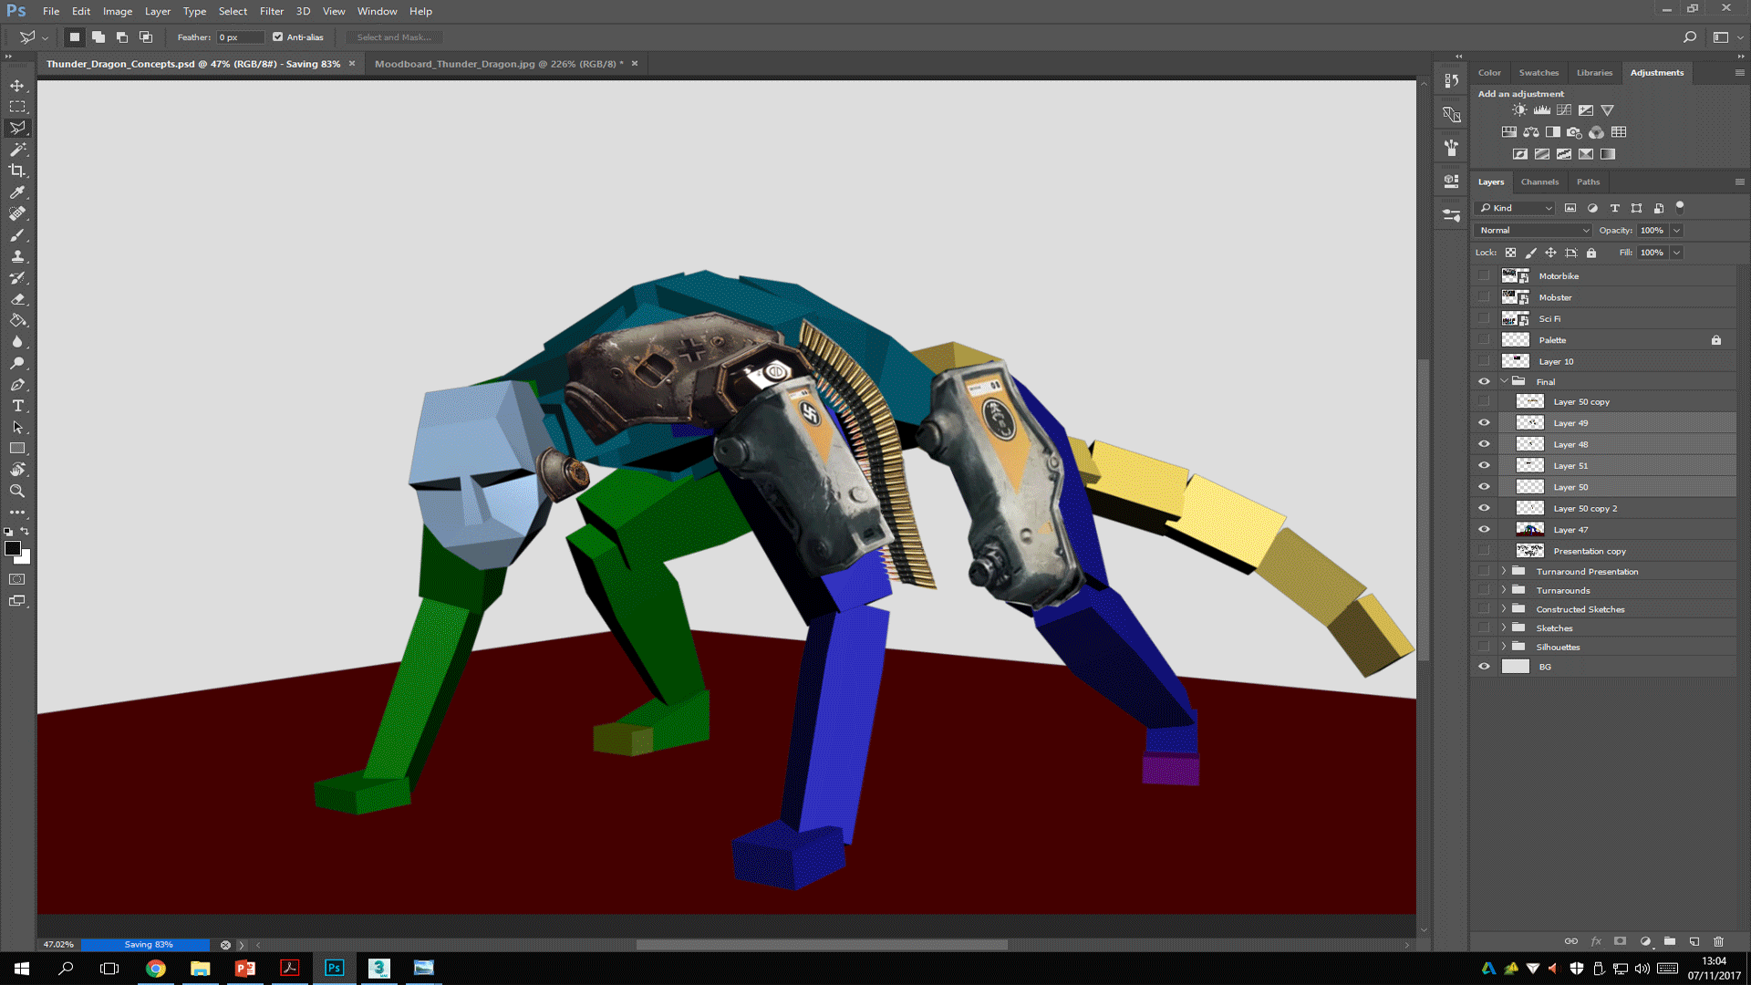Viewport: 1751px width, 985px height.
Task: Open the blend mode Normal dropdown
Action: (x=1533, y=231)
